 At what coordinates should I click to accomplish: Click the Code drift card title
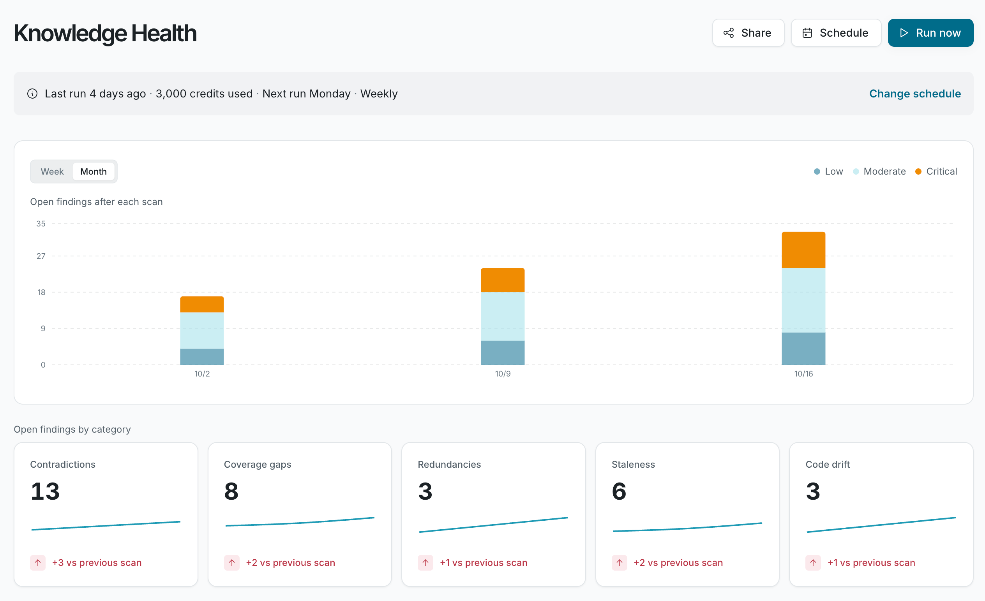point(828,464)
